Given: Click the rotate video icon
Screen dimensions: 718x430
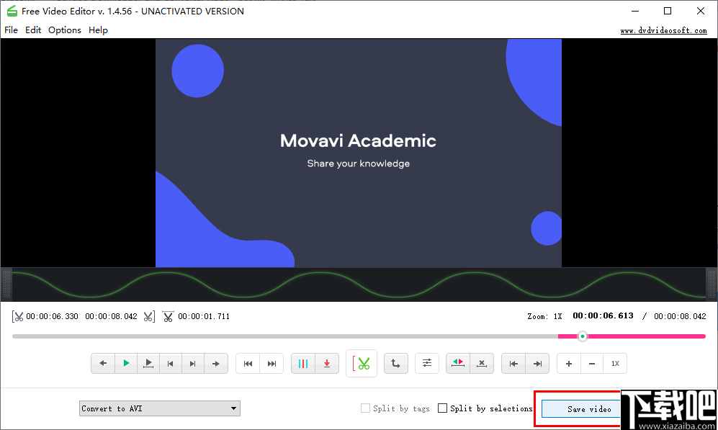Looking at the screenshot, I should tap(395, 363).
